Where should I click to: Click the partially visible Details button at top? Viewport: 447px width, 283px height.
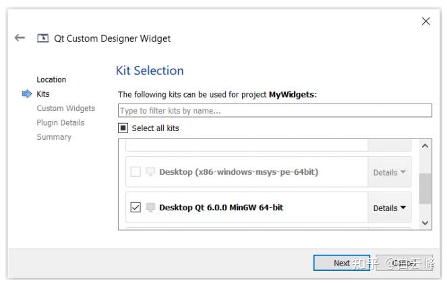[x=390, y=145]
